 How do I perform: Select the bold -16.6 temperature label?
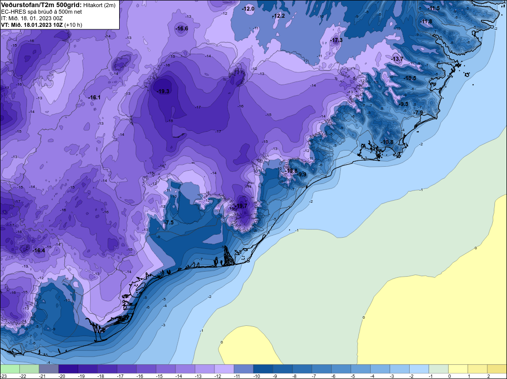182,29
